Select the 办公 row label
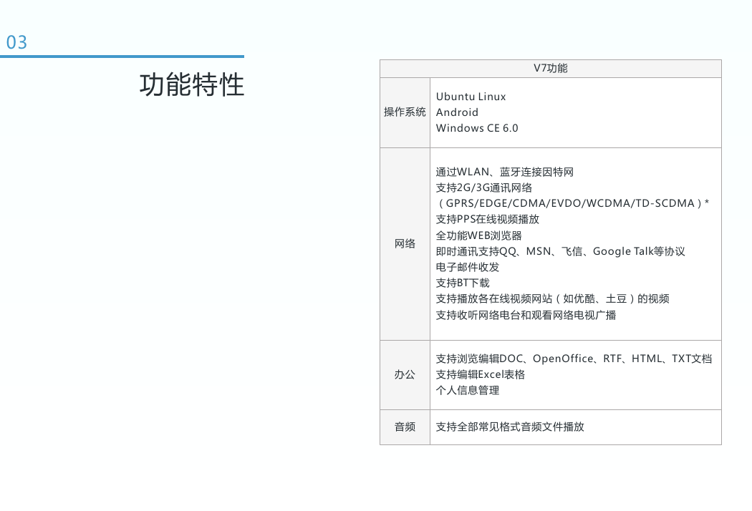The width and height of the screenshot is (752, 511). click(x=405, y=374)
